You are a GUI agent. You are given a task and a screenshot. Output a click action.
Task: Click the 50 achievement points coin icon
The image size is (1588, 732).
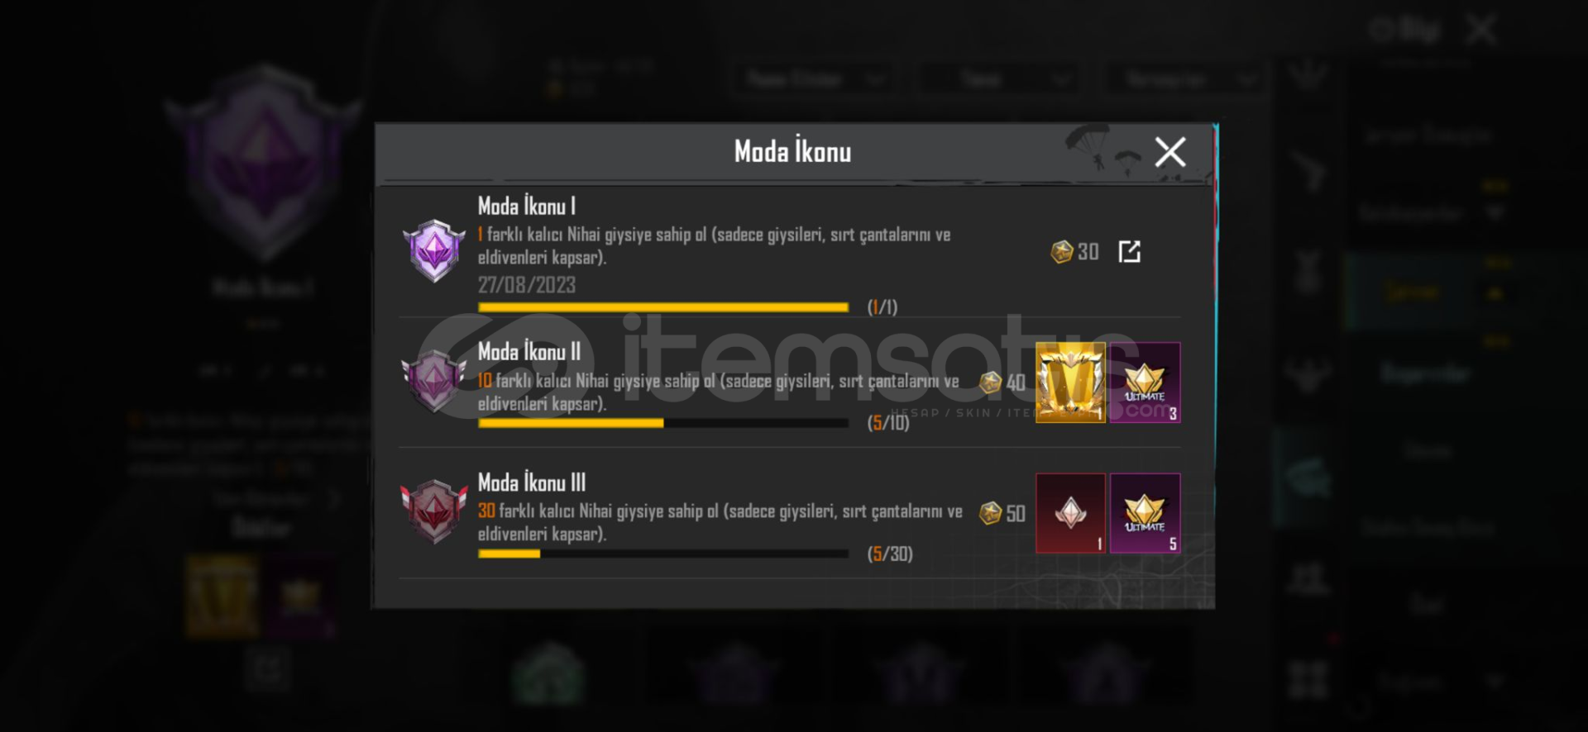click(x=990, y=513)
